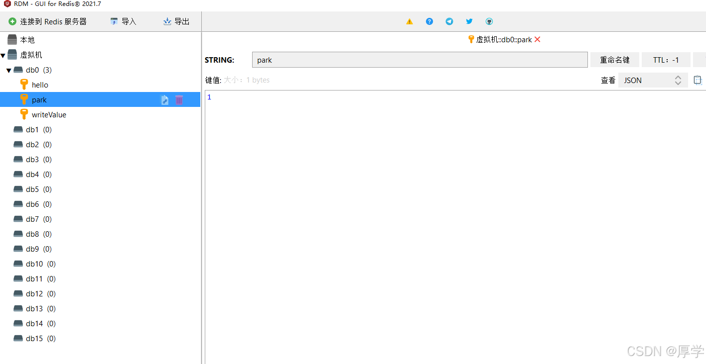Open the 导出 export option
Image resolution: width=706 pixels, height=364 pixels.
pyautogui.click(x=176, y=21)
